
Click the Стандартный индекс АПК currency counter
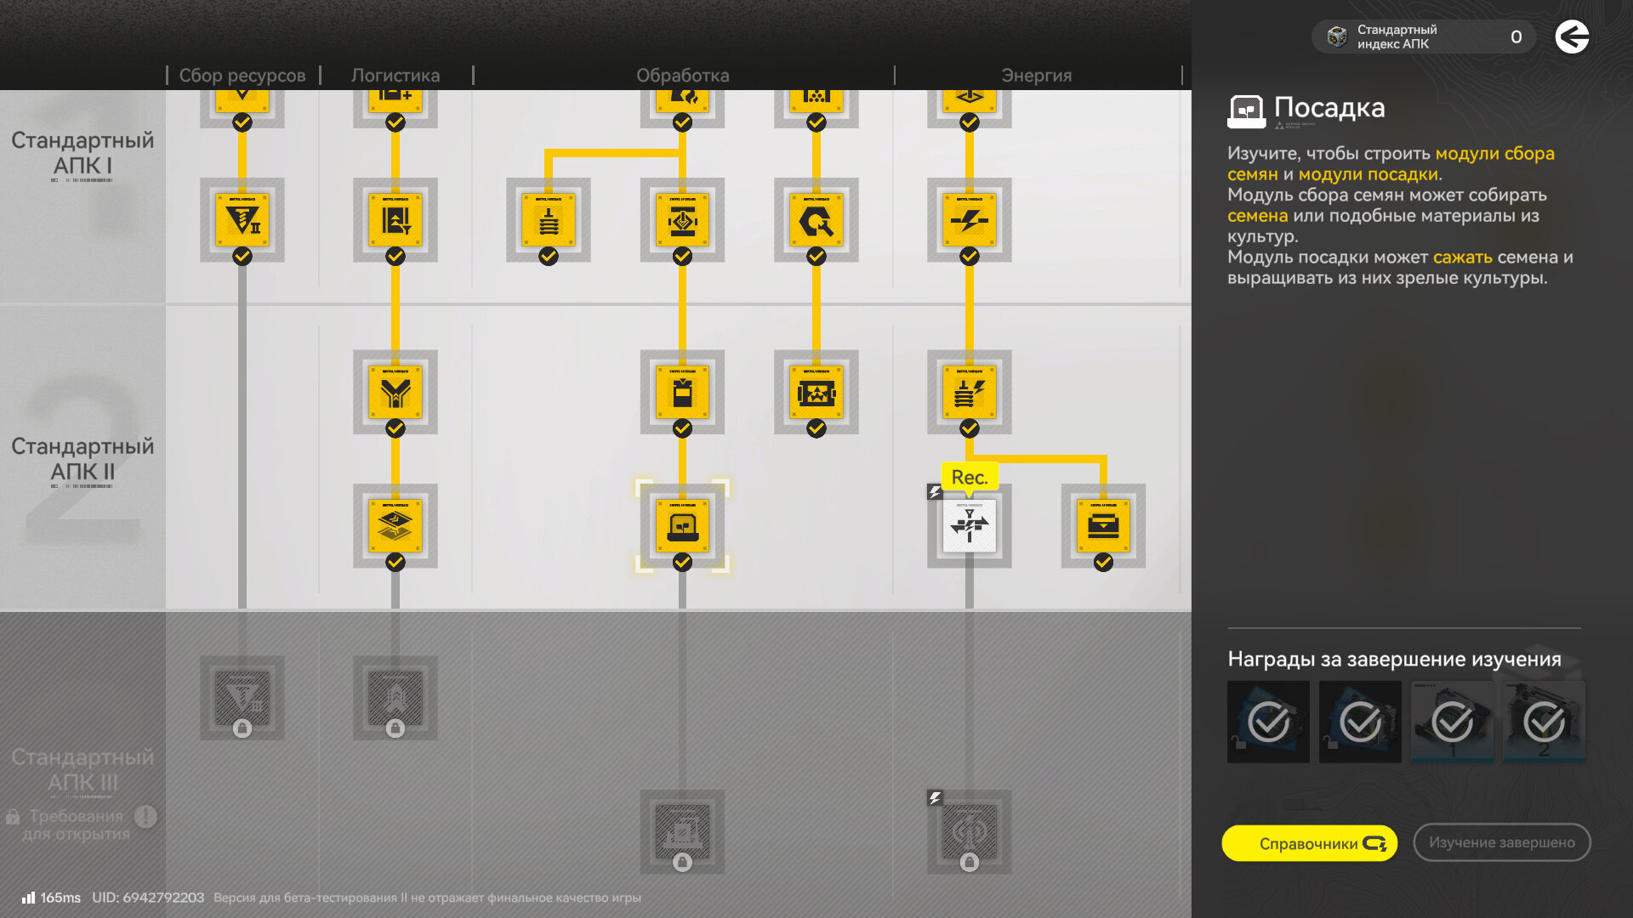click(1423, 37)
